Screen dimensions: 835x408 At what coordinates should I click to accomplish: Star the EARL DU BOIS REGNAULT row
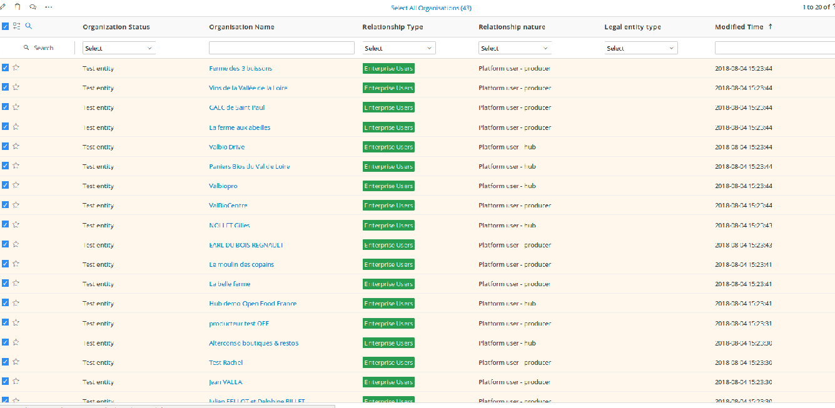coord(16,244)
